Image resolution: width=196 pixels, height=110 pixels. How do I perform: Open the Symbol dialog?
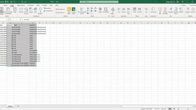click(x=193, y=10)
